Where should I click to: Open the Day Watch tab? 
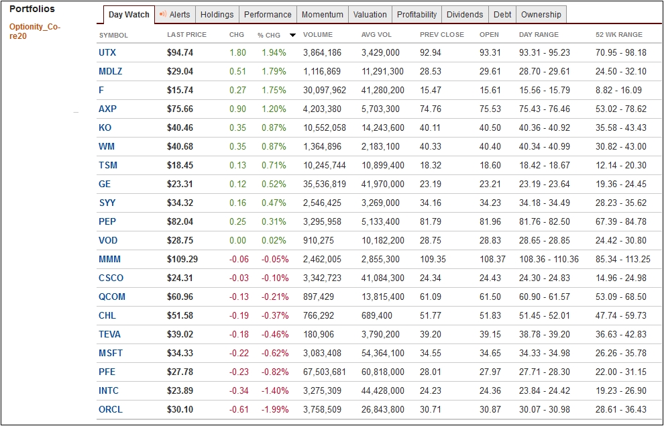(129, 14)
